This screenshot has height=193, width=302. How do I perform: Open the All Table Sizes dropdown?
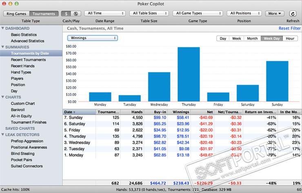coord(149,13)
